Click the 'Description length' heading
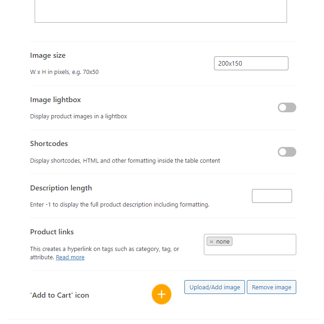 (x=61, y=188)
